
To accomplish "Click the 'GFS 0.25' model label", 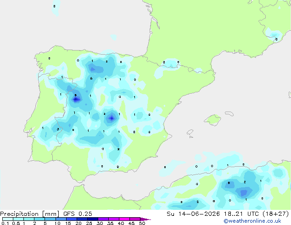I will point(78,214).
